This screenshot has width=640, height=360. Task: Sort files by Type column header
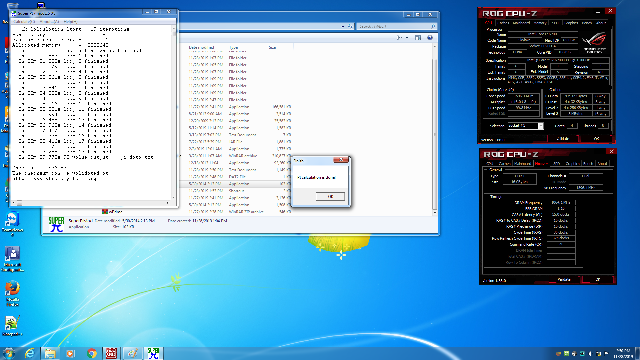pyautogui.click(x=247, y=47)
